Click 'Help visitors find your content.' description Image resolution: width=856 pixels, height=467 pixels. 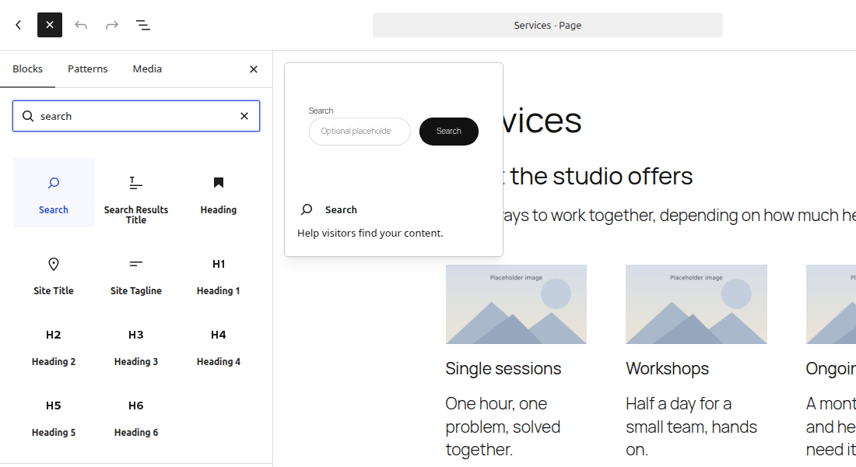pyautogui.click(x=370, y=233)
